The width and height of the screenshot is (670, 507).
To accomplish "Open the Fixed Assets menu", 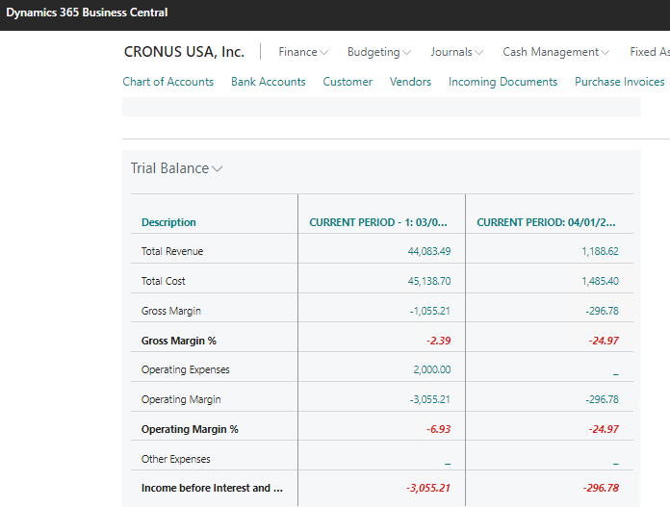I will coord(649,52).
